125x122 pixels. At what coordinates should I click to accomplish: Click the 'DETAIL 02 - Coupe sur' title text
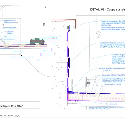tap(108, 10)
